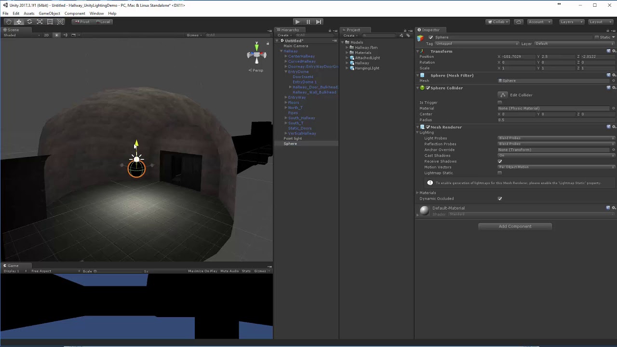The image size is (617, 347).
Task: Open Mesh Renderer help book icon
Action: pyautogui.click(x=608, y=127)
